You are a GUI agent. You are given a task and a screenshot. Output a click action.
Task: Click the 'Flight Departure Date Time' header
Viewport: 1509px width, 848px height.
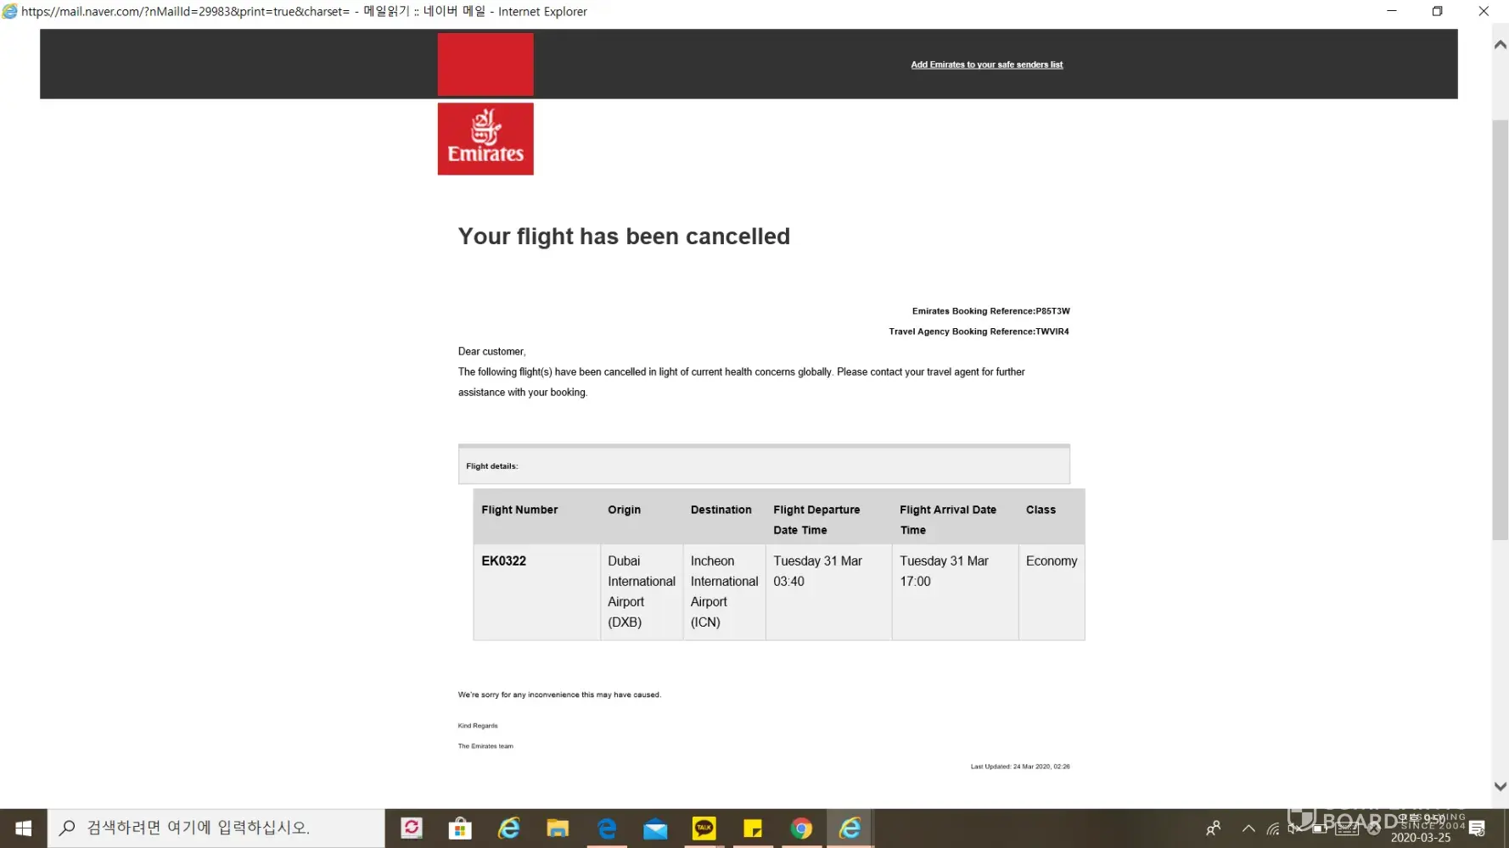[816, 520]
